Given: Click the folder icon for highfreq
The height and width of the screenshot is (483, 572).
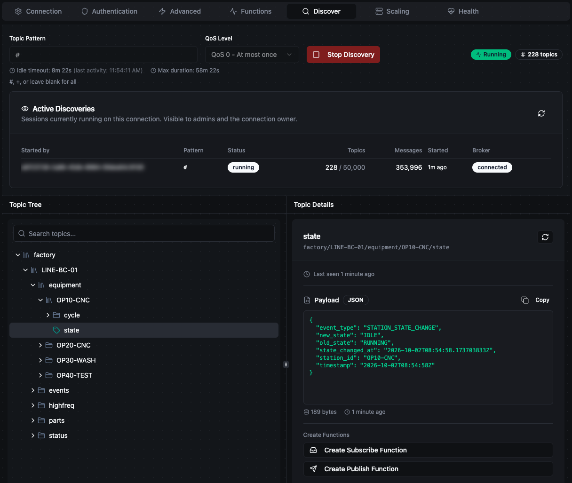Looking at the screenshot, I should 41,405.
